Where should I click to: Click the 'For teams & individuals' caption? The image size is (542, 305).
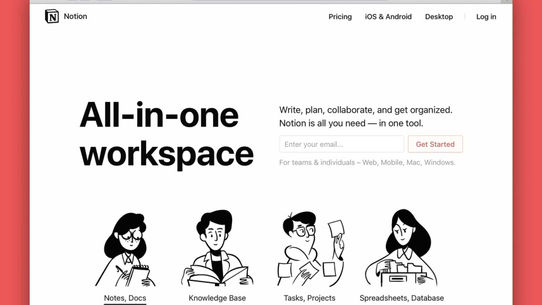(367, 163)
